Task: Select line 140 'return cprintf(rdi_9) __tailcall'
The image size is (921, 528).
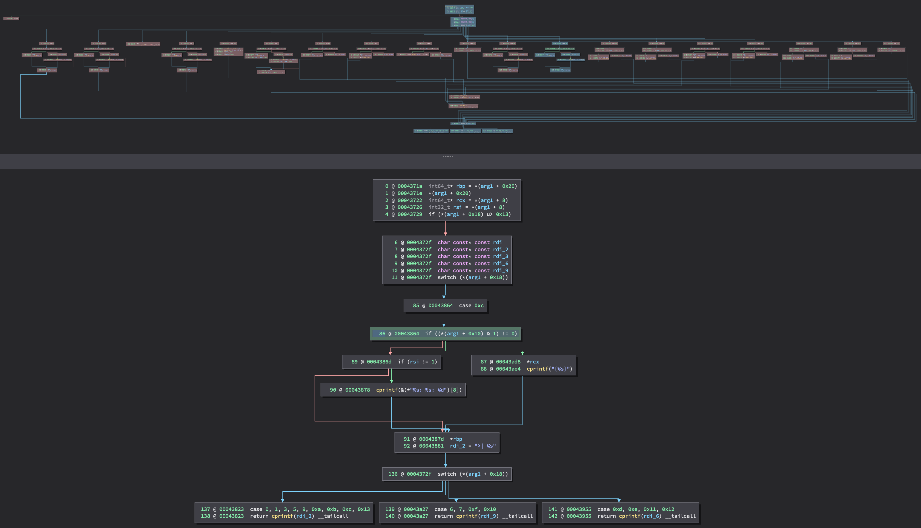Action: point(459,516)
